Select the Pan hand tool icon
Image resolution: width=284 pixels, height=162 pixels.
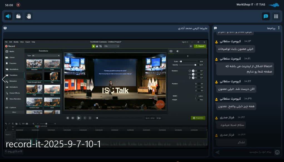97,46
